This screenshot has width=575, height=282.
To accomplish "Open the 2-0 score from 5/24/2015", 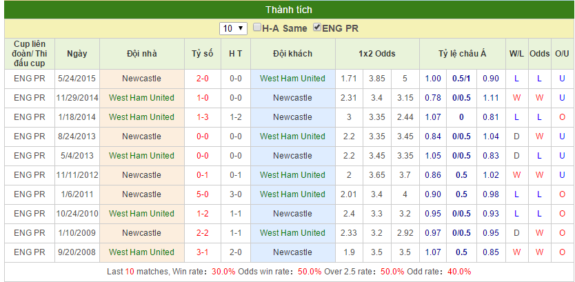I will point(203,79).
